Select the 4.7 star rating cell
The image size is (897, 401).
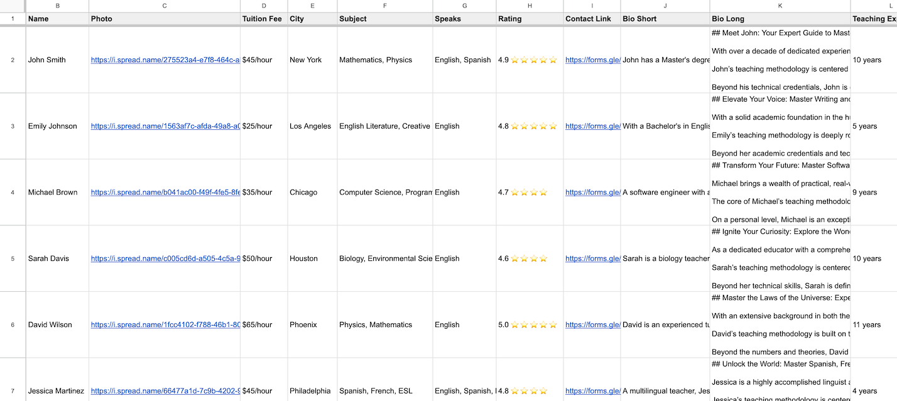530,193
